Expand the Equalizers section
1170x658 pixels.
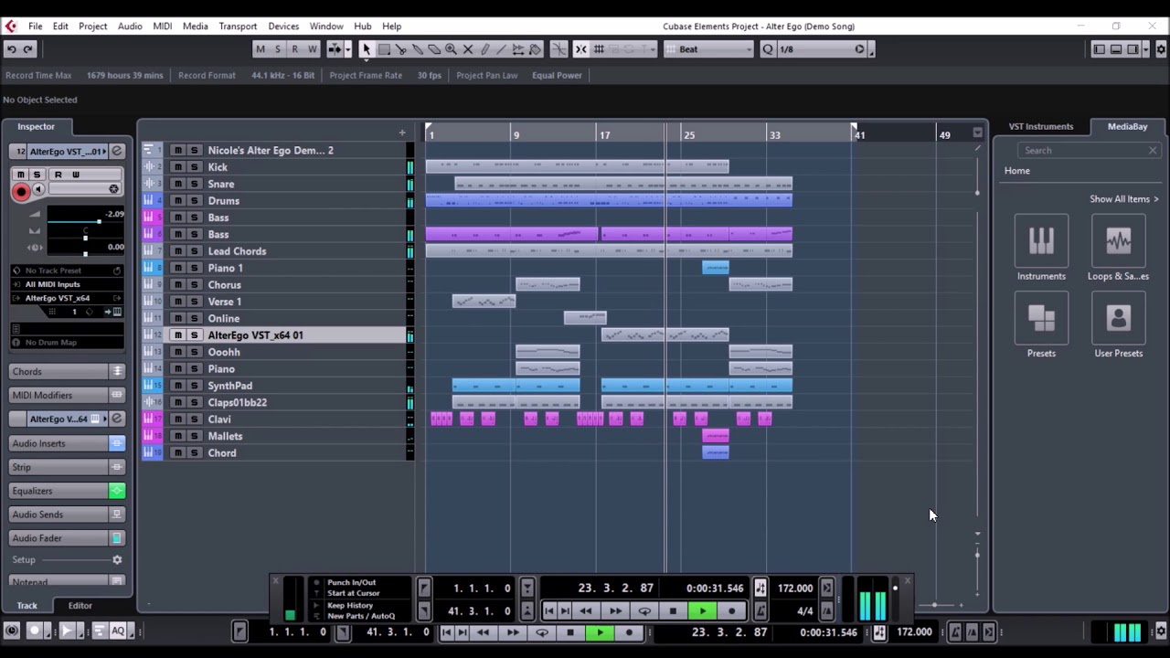(67, 491)
